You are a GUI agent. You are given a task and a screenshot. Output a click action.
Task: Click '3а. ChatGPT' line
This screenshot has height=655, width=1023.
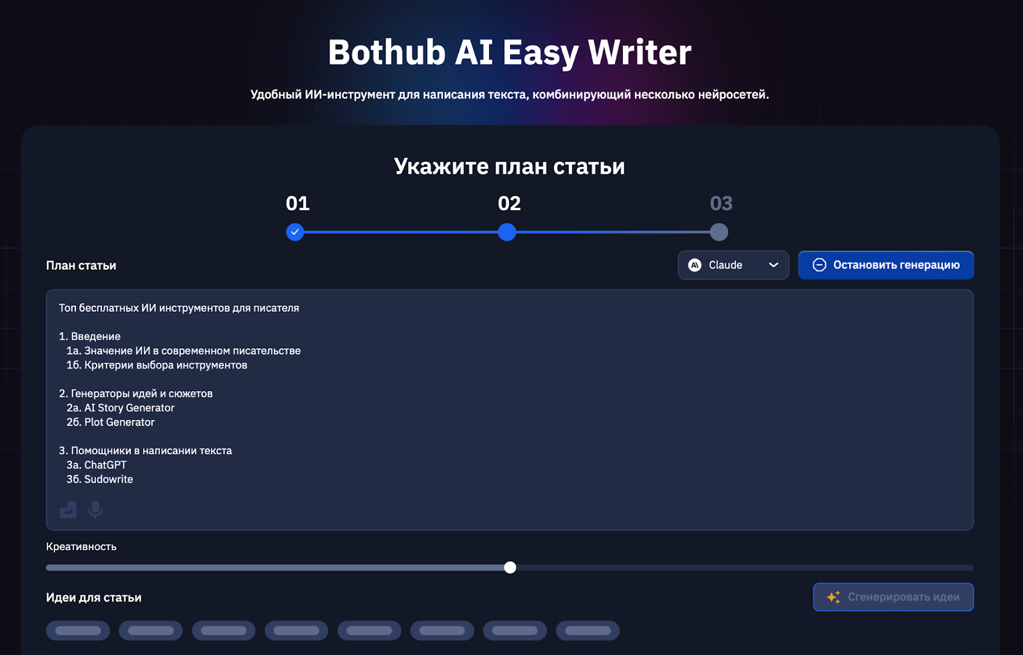click(x=97, y=465)
